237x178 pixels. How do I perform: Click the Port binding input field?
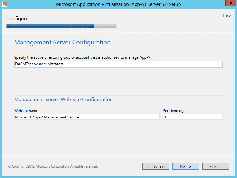[192, 117]
